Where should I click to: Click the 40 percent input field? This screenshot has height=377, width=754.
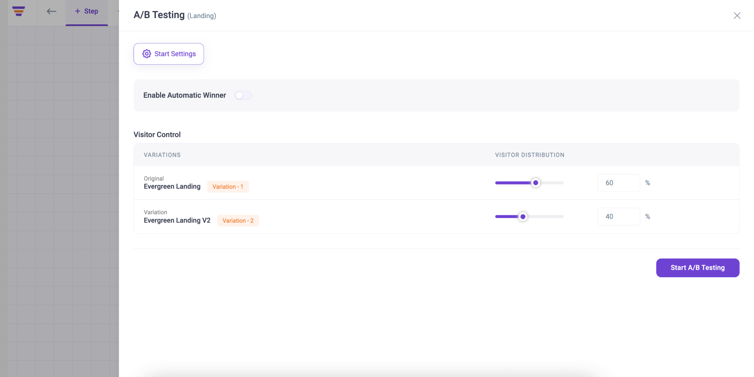point(619,216)
